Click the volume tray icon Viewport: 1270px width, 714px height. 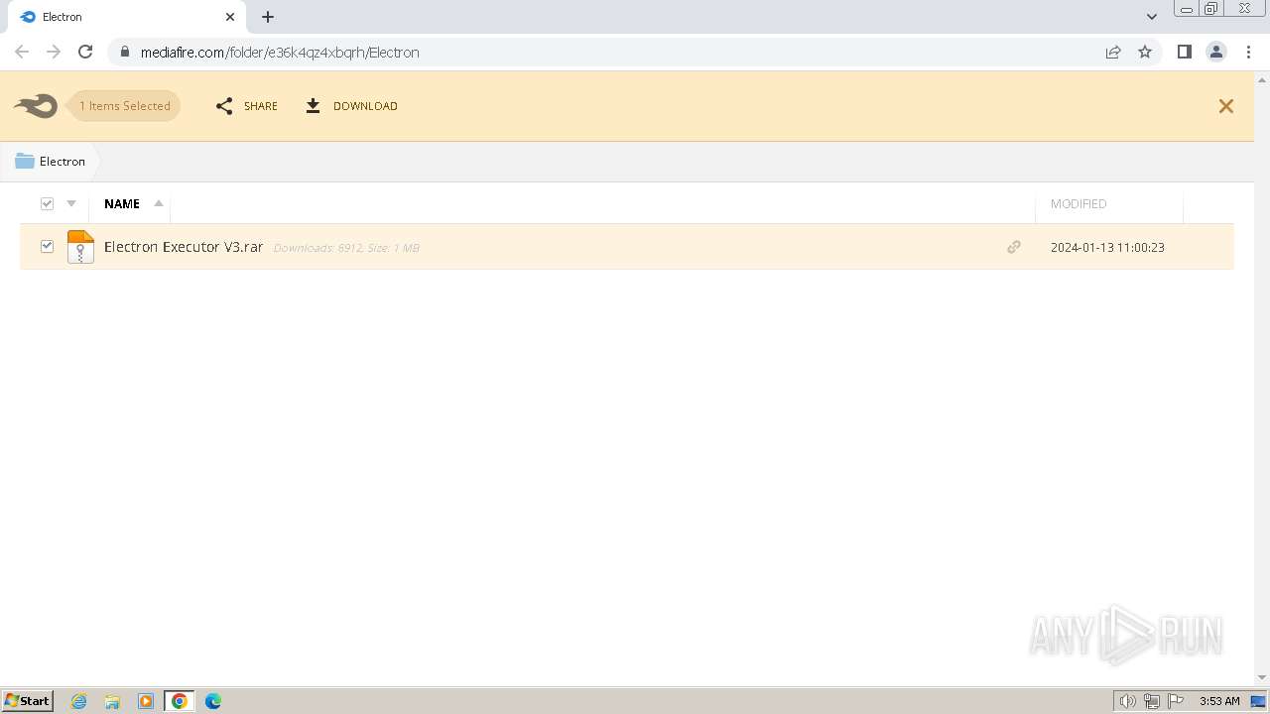click(x=1127, y=701)
